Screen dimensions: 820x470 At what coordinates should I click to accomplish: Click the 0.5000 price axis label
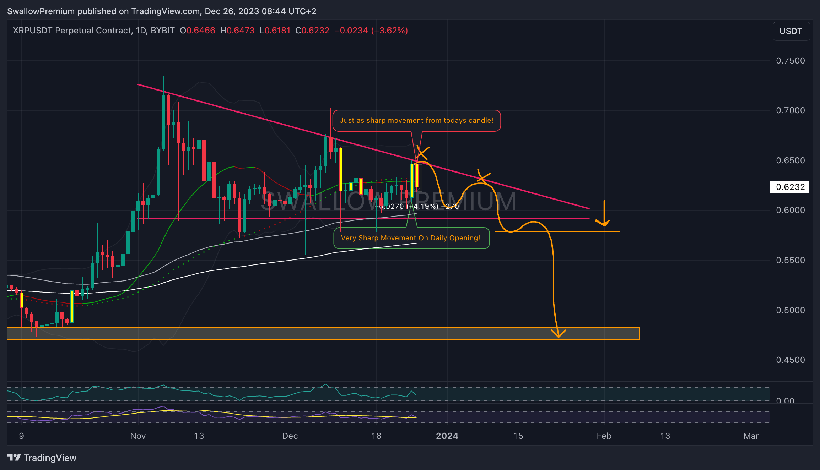(790, 310)
